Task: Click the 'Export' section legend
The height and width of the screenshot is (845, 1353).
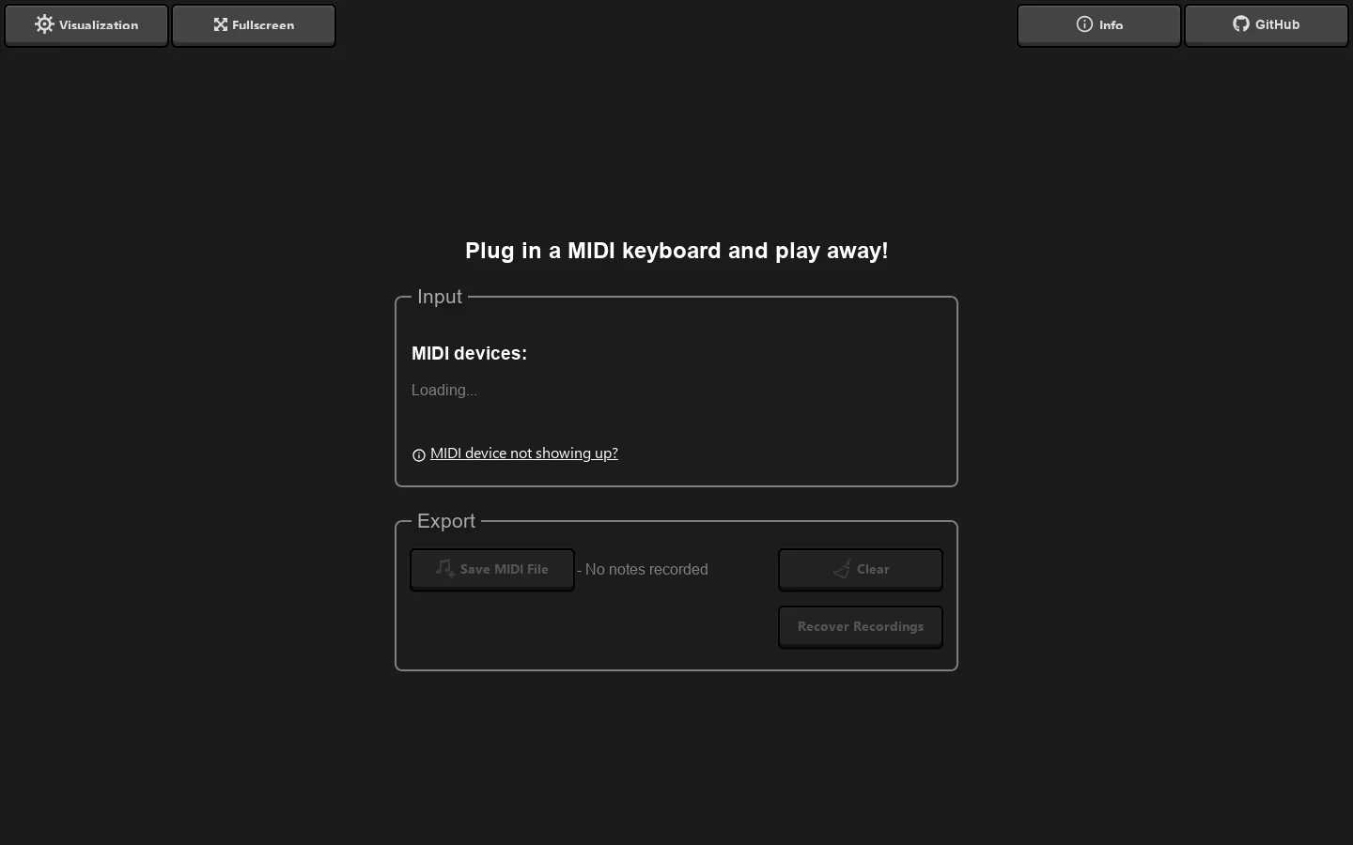Action: point(446,521)
